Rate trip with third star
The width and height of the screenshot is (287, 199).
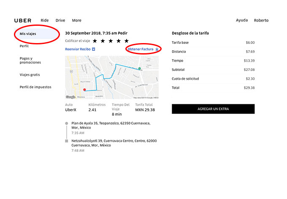coord(111,41)
